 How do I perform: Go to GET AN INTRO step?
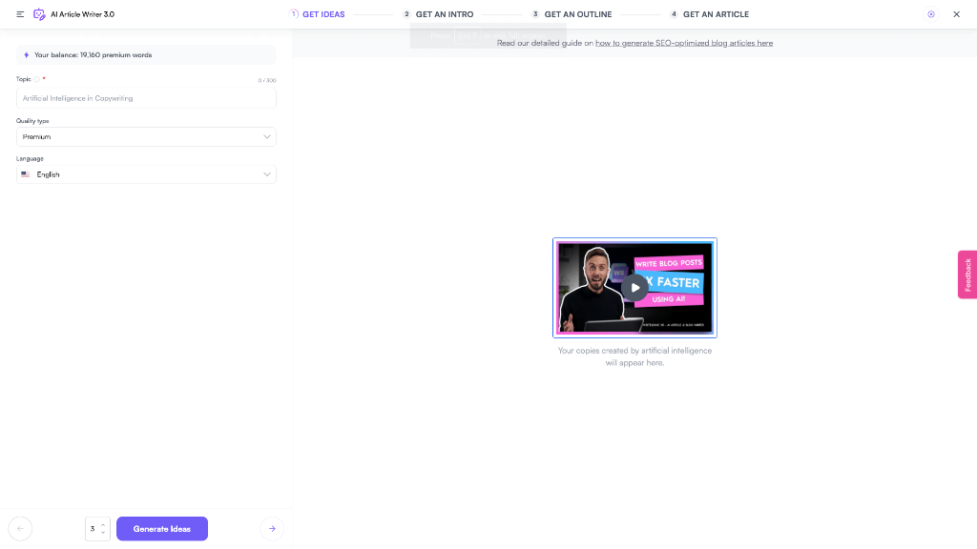438,14
